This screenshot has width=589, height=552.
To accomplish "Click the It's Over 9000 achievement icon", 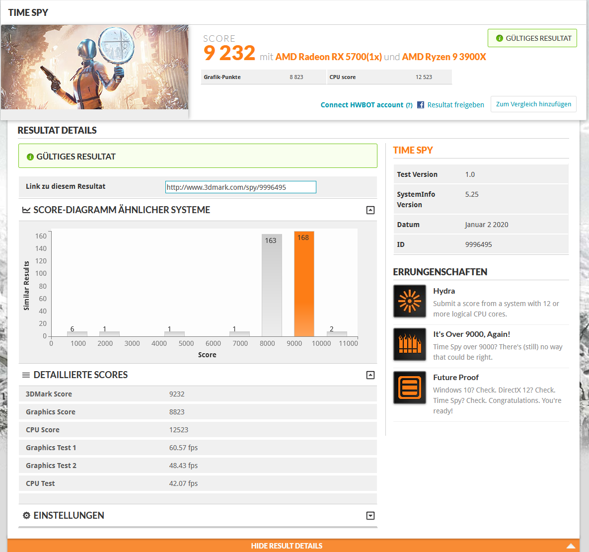I will click(x=409, y=344).
